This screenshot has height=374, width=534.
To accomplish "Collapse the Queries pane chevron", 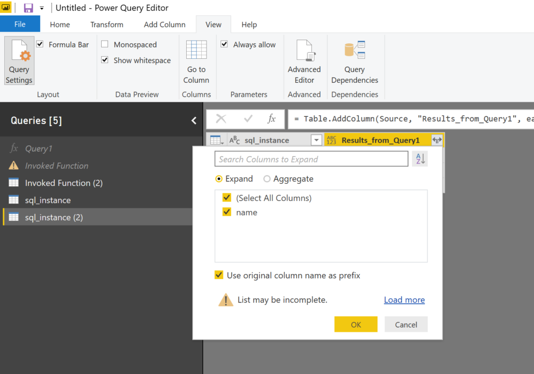I will click(194, 120).
